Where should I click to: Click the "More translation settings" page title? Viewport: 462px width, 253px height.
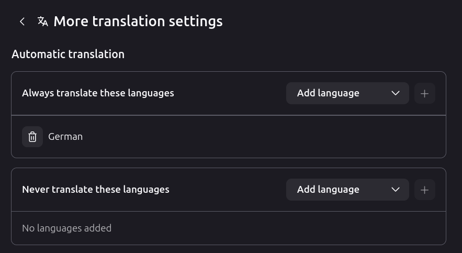138,21
